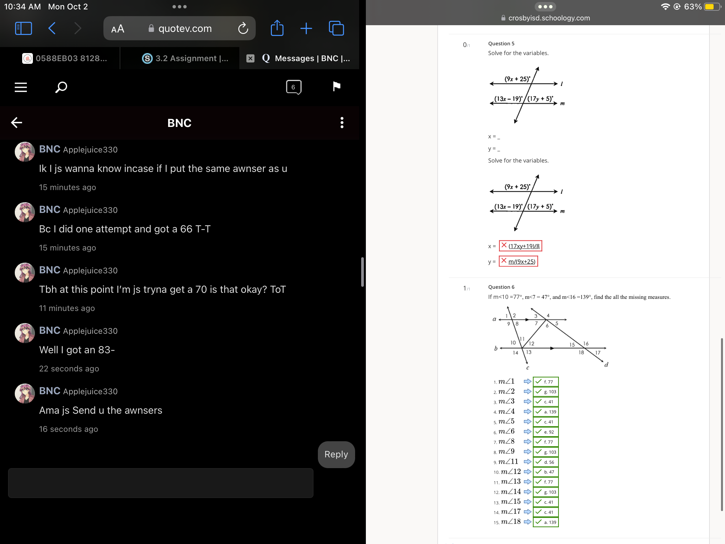Click the Question 6 angle diagram
Viewport: 725px width, 544px height.
(550, 337)
